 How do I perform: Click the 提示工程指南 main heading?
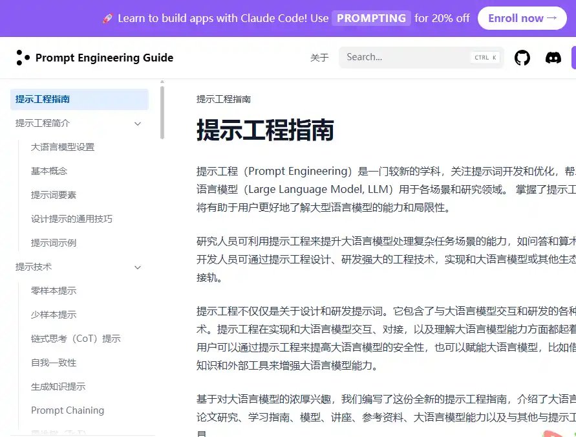point(265,130)
